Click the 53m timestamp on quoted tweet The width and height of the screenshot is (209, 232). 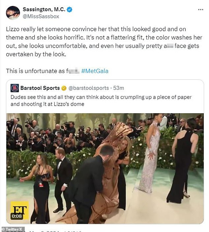tap(119, 88)
